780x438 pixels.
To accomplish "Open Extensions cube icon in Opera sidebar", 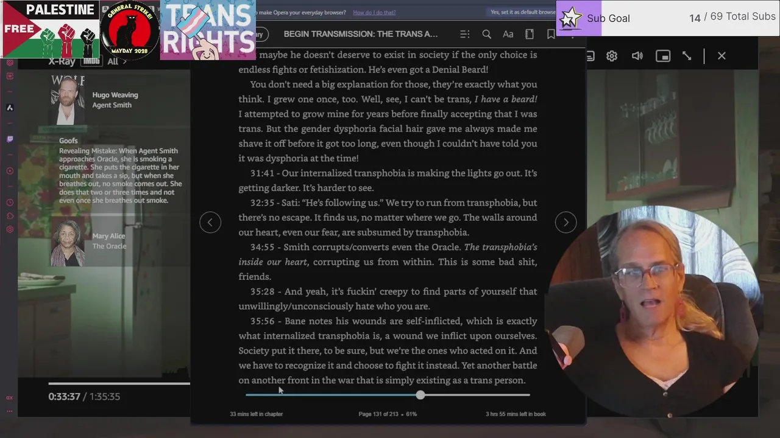I will click(x=10, y=216).
